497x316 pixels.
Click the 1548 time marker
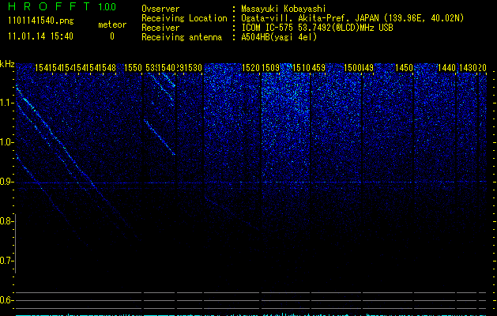107,68
